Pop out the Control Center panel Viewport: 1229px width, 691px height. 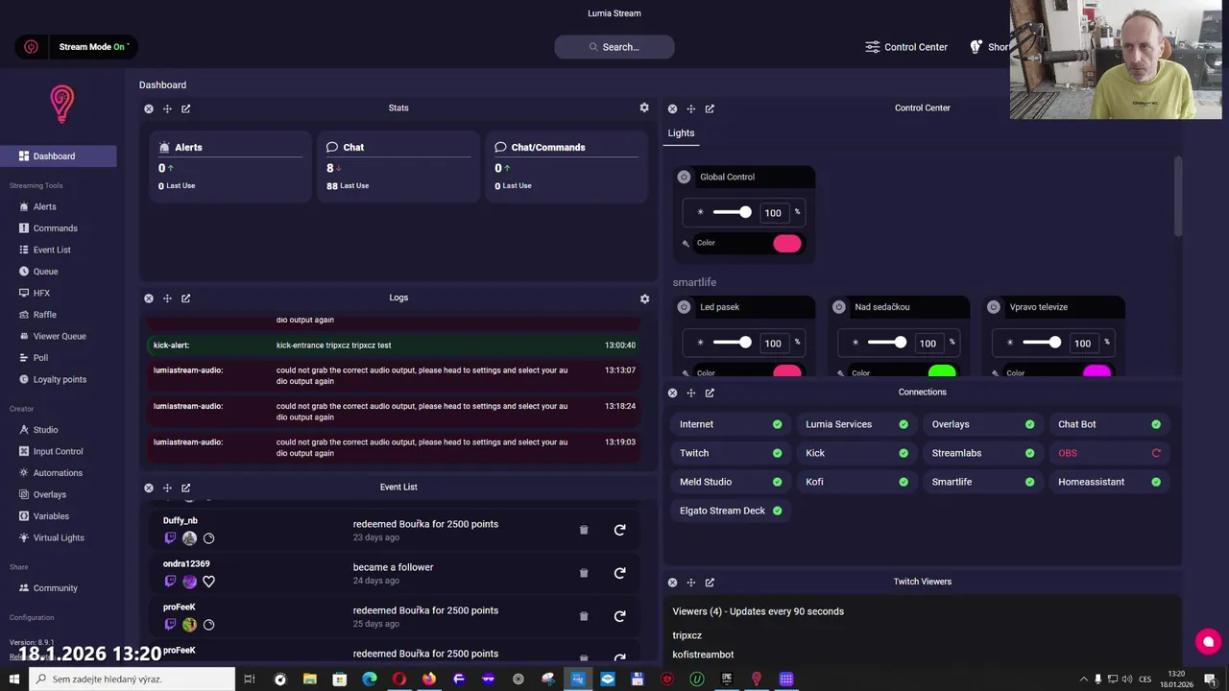tap(710, 108)
